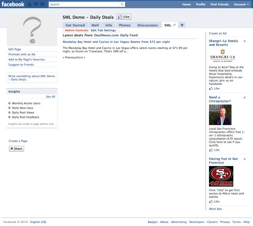Screen dimensions: 253x226
Task: Change language via English (US) link
Action: (38, 222)
